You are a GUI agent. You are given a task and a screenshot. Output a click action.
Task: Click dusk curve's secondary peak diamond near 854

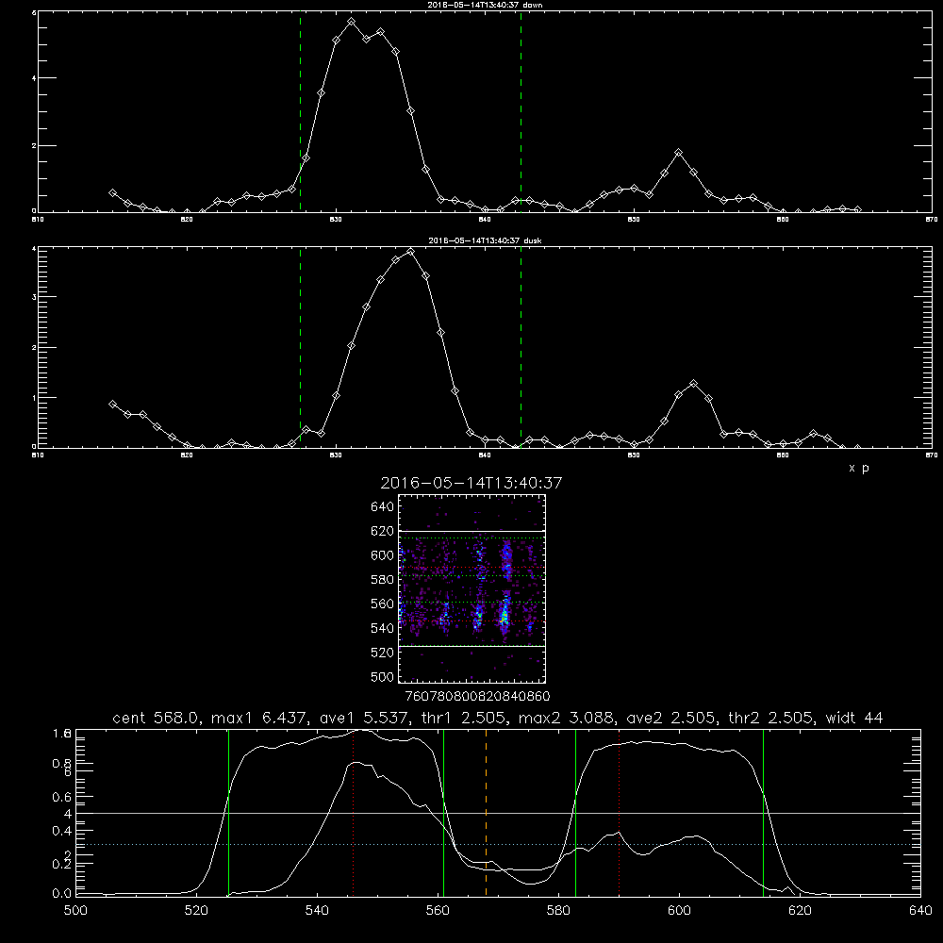(x=694, y=383)
